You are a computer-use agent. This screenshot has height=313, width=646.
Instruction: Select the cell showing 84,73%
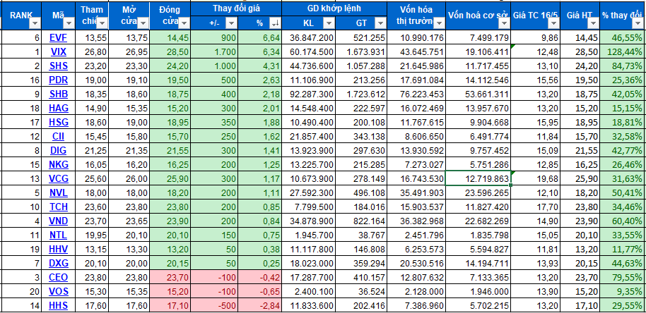(x=623, y=66)
